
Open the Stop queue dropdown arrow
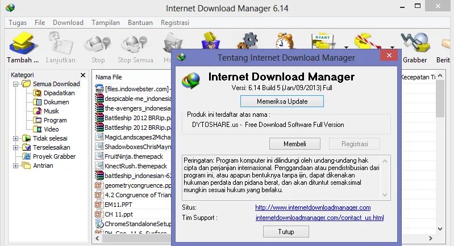tap(392, 47)
